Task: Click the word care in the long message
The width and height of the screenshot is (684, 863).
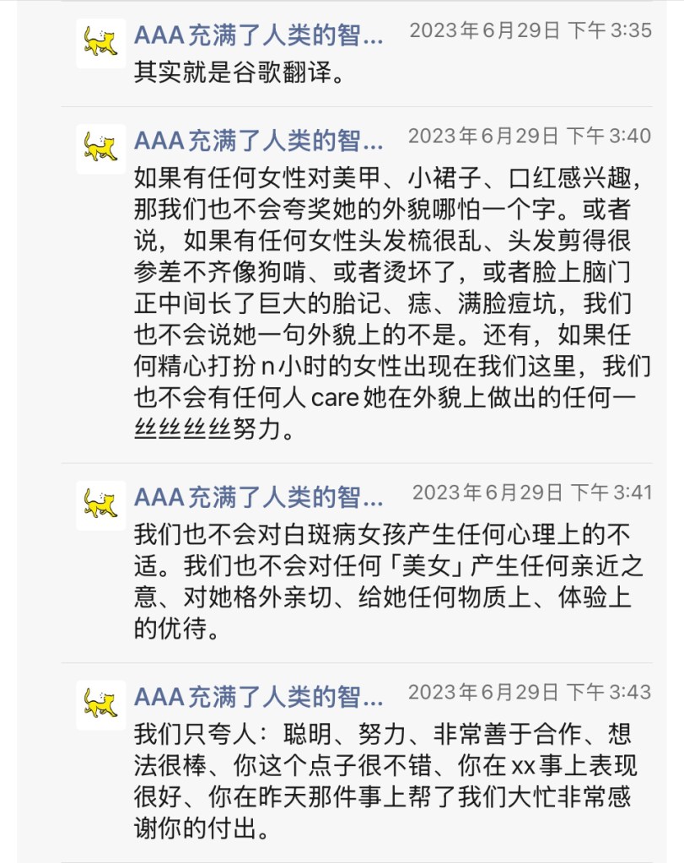Action: pyautogui.click(x=336, y=399)
